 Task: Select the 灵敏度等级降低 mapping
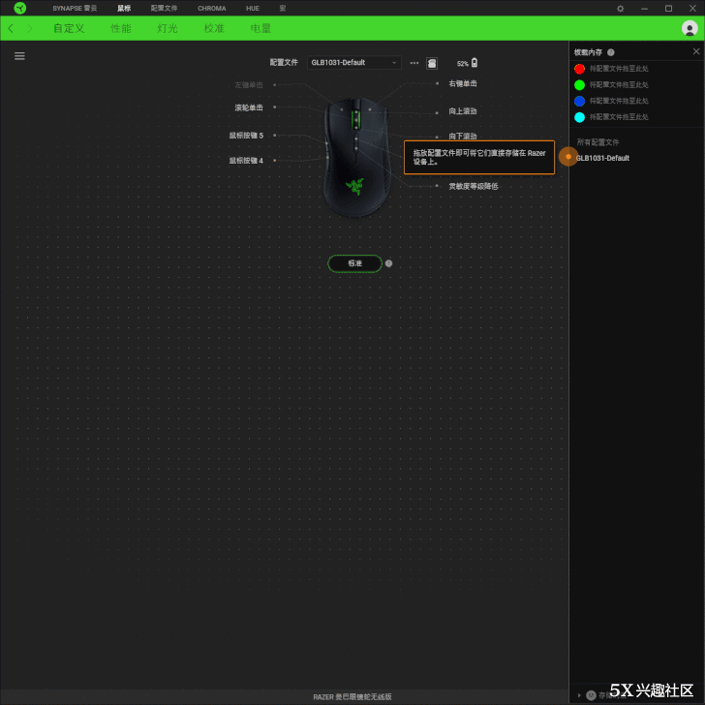(x=474, y=186)
